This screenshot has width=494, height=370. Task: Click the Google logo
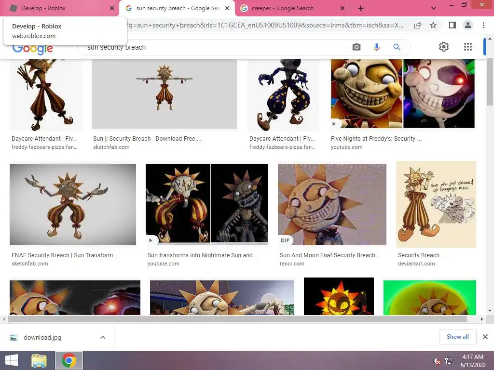coord(33,50)
